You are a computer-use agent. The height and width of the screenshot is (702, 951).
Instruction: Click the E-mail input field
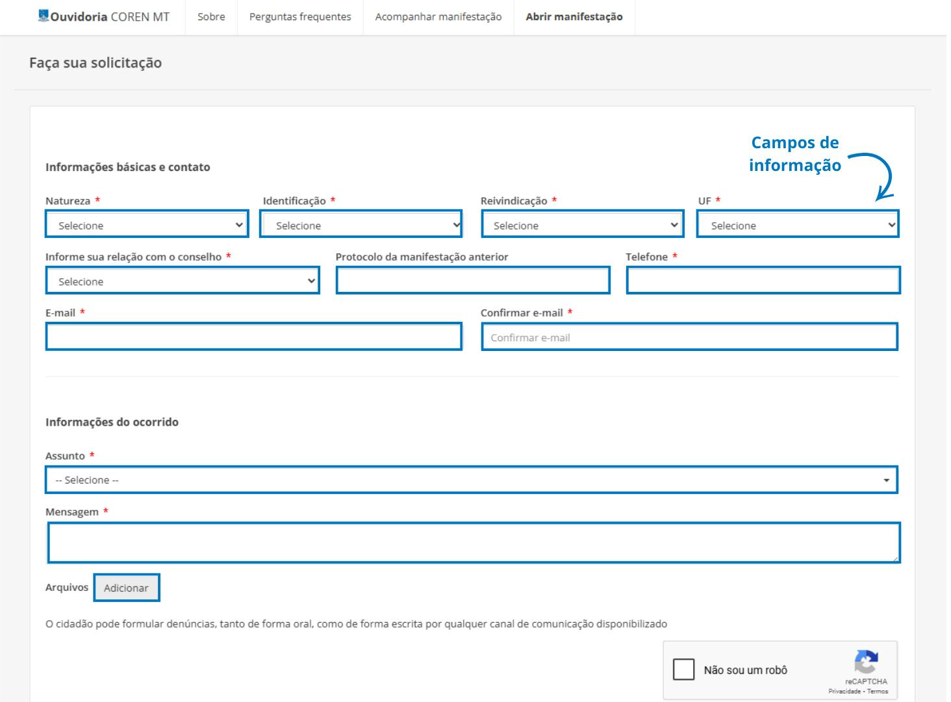click(253, 337)
